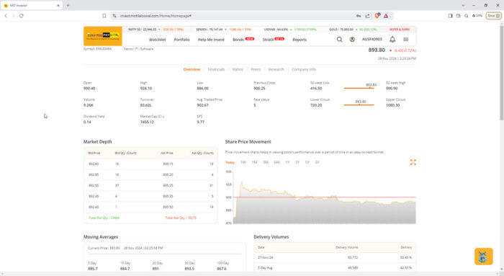This screenshot has height=276, width=504.
Task: Click the NIFTY 50 ticker entry
Action: point(156,30)
